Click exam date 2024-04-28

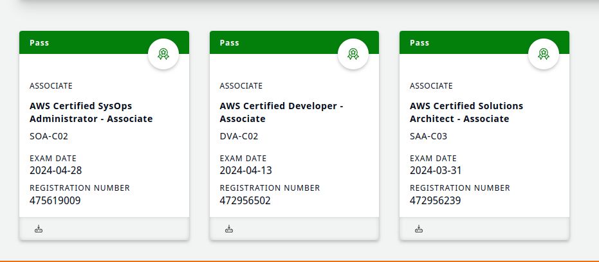click(x=56, y=170)
